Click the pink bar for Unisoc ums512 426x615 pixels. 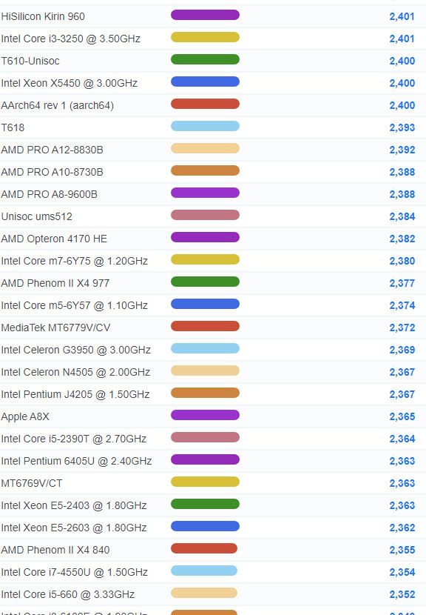coord(205,215)
